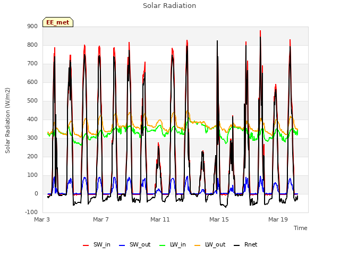The image size is (340, 255).
Task: Click the 600 y-axis tick label
Action: coord(32,82)
